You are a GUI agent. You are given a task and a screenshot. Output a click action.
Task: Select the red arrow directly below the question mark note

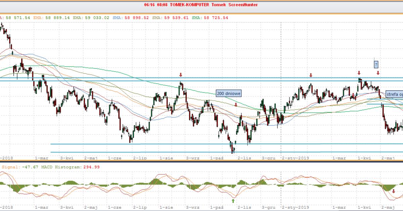point(378,73)
